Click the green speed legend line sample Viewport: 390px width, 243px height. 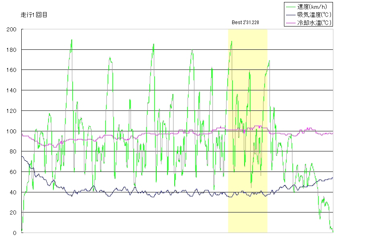[x=290, y=7]
